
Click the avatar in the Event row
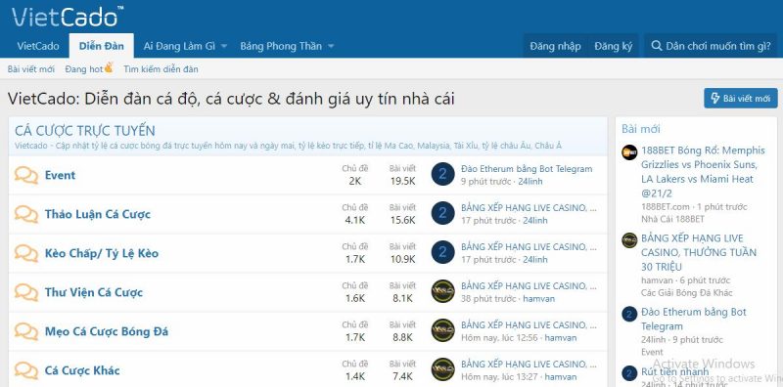pos(443,174)
